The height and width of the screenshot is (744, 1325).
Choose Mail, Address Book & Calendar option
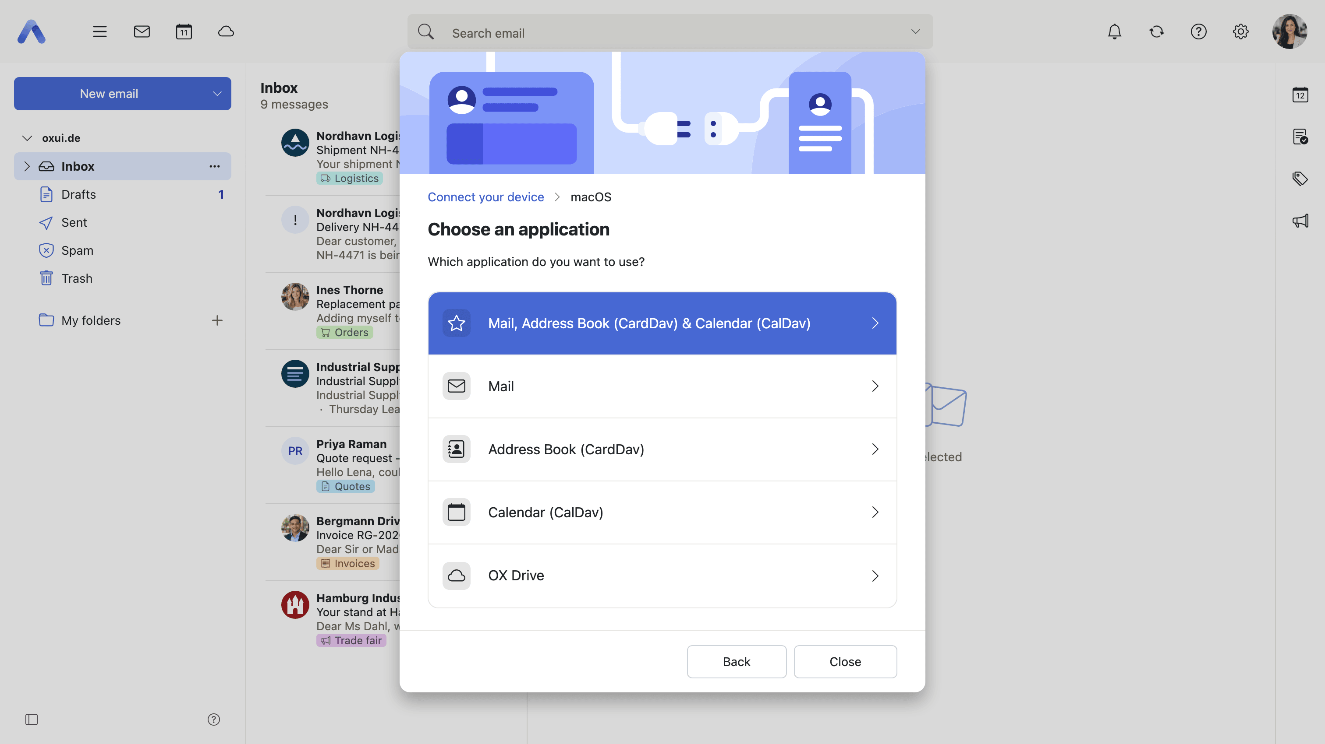pos(662,323)
